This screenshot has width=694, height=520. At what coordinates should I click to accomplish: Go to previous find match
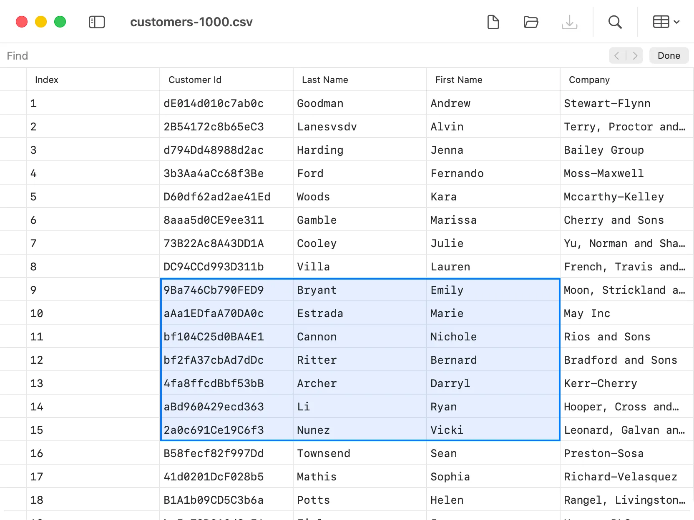617,55
